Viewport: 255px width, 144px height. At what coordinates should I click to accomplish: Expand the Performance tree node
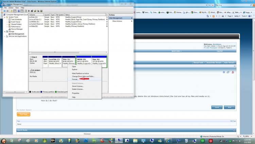point(7,27)
